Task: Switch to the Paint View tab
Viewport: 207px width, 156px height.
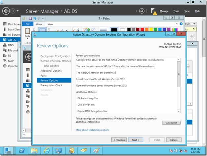Action: click(x=50, y=24)
